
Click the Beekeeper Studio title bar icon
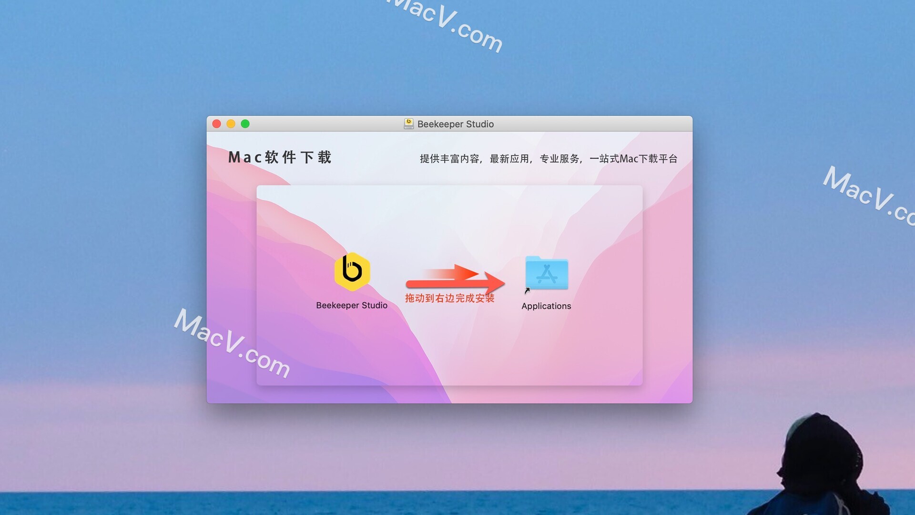408,123
